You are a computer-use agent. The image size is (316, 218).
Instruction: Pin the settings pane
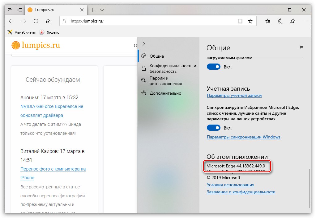click(x=301, y=47)
